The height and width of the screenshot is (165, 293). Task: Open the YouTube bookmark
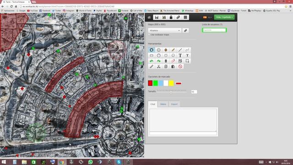pyautogui.click(x=32, y=11)
